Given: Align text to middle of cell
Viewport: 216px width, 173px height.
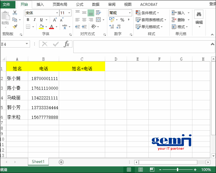Looking at the screenshot, I should [84, 13].
